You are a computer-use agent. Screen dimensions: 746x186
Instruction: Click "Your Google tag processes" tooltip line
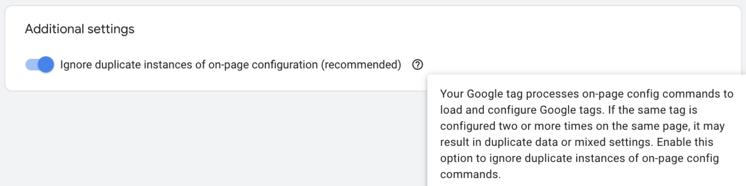click(509, 94)
